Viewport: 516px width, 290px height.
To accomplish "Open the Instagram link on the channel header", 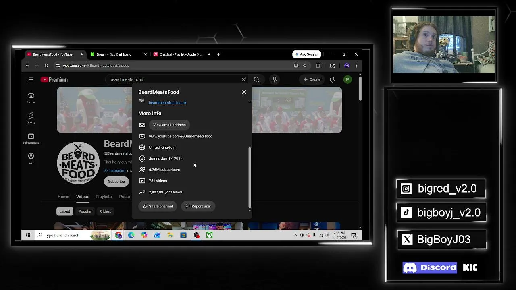I will [x=117, y=170].
